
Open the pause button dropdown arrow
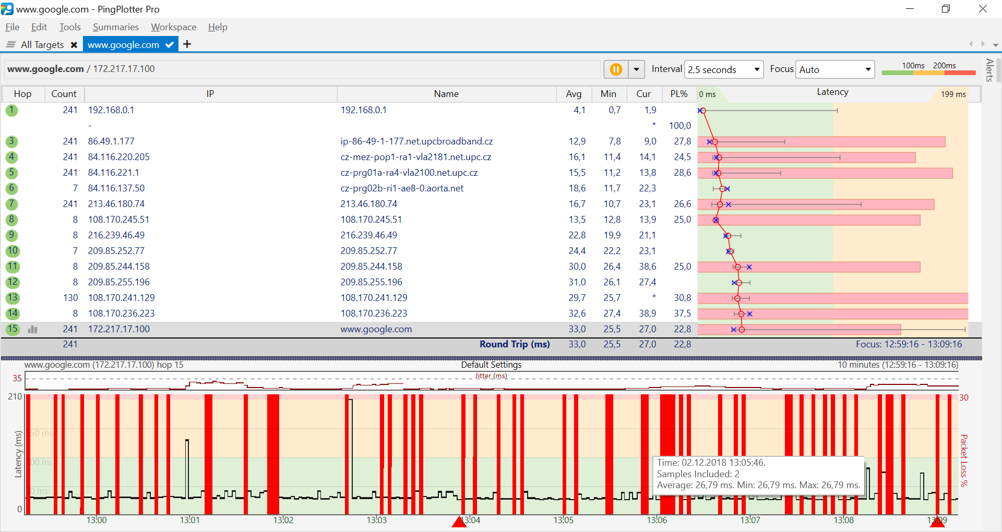click(636, 69)
